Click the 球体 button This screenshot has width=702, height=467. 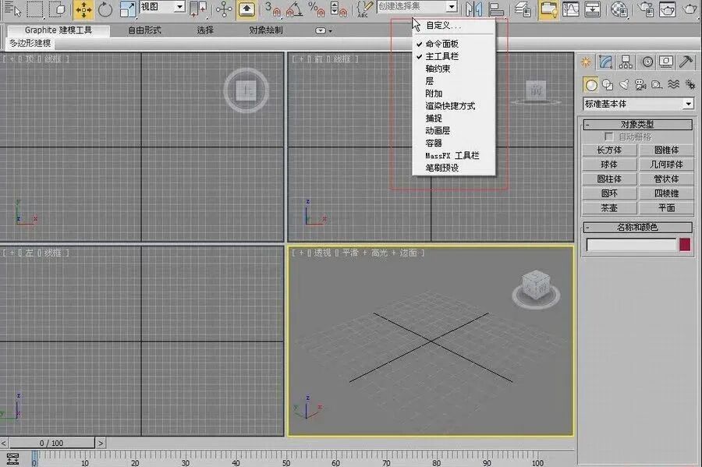[x=609, y=165]
